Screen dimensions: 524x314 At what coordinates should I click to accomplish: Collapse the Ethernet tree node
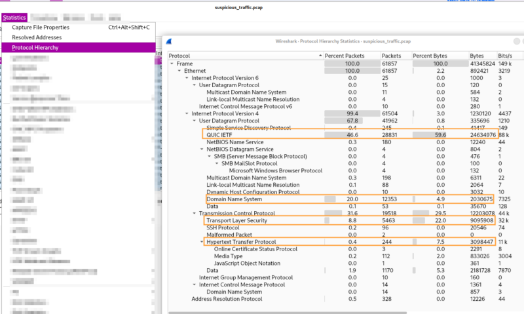pos(179,70)
